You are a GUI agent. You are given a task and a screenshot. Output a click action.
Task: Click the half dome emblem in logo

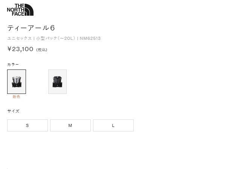coord(29,10)
